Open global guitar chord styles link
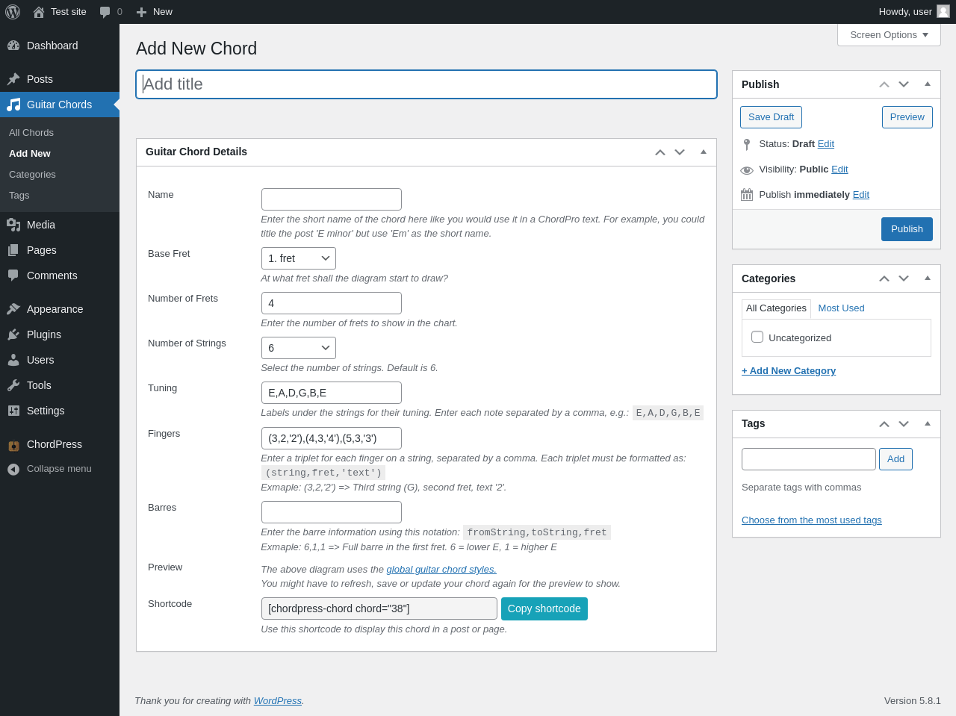The image size is (956, 716). coord(441,570)
